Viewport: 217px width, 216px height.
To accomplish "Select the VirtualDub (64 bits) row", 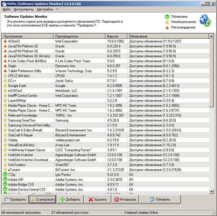I will coord(105,145).
